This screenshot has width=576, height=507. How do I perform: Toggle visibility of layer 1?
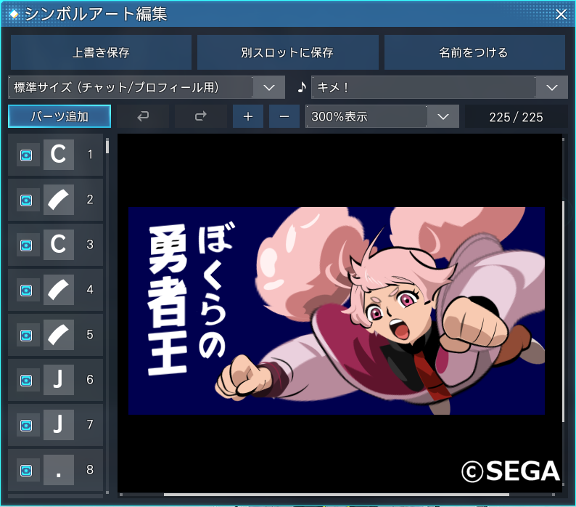click(26, 155)
